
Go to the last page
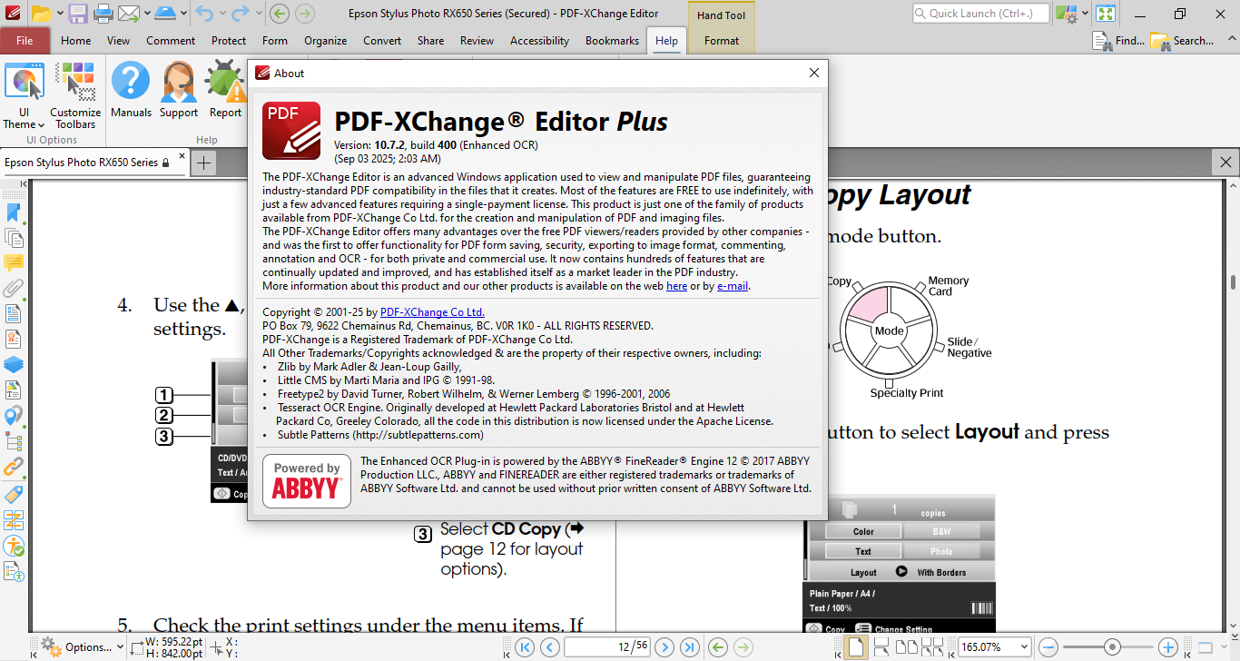tap(690, 647)
